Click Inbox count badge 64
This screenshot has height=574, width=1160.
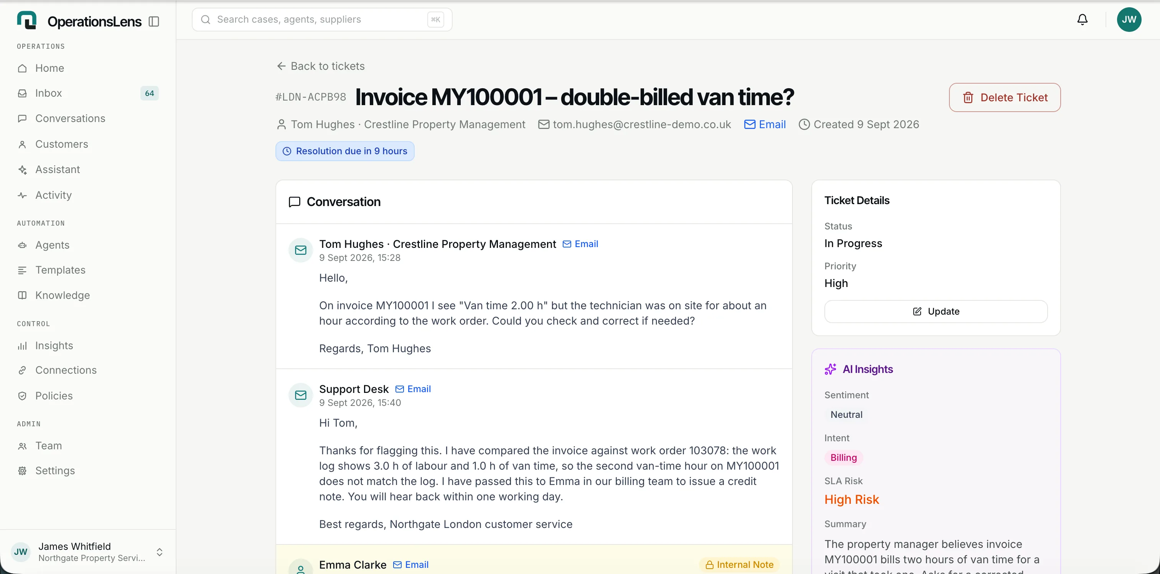coord(150,93)
